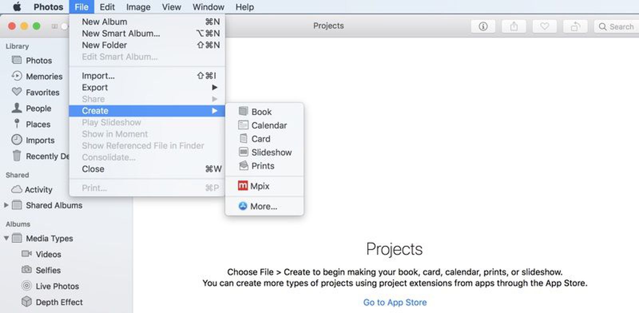Open Places in the Library sidebar
Viewport: 639px width, 313px height.
click(38, 124)
